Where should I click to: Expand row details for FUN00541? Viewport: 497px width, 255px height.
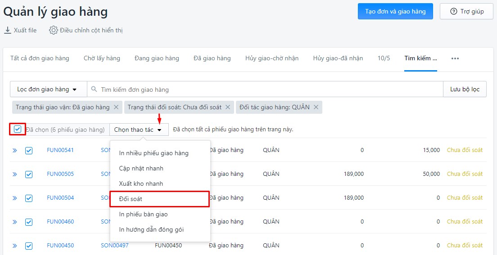tap(14, 151)
